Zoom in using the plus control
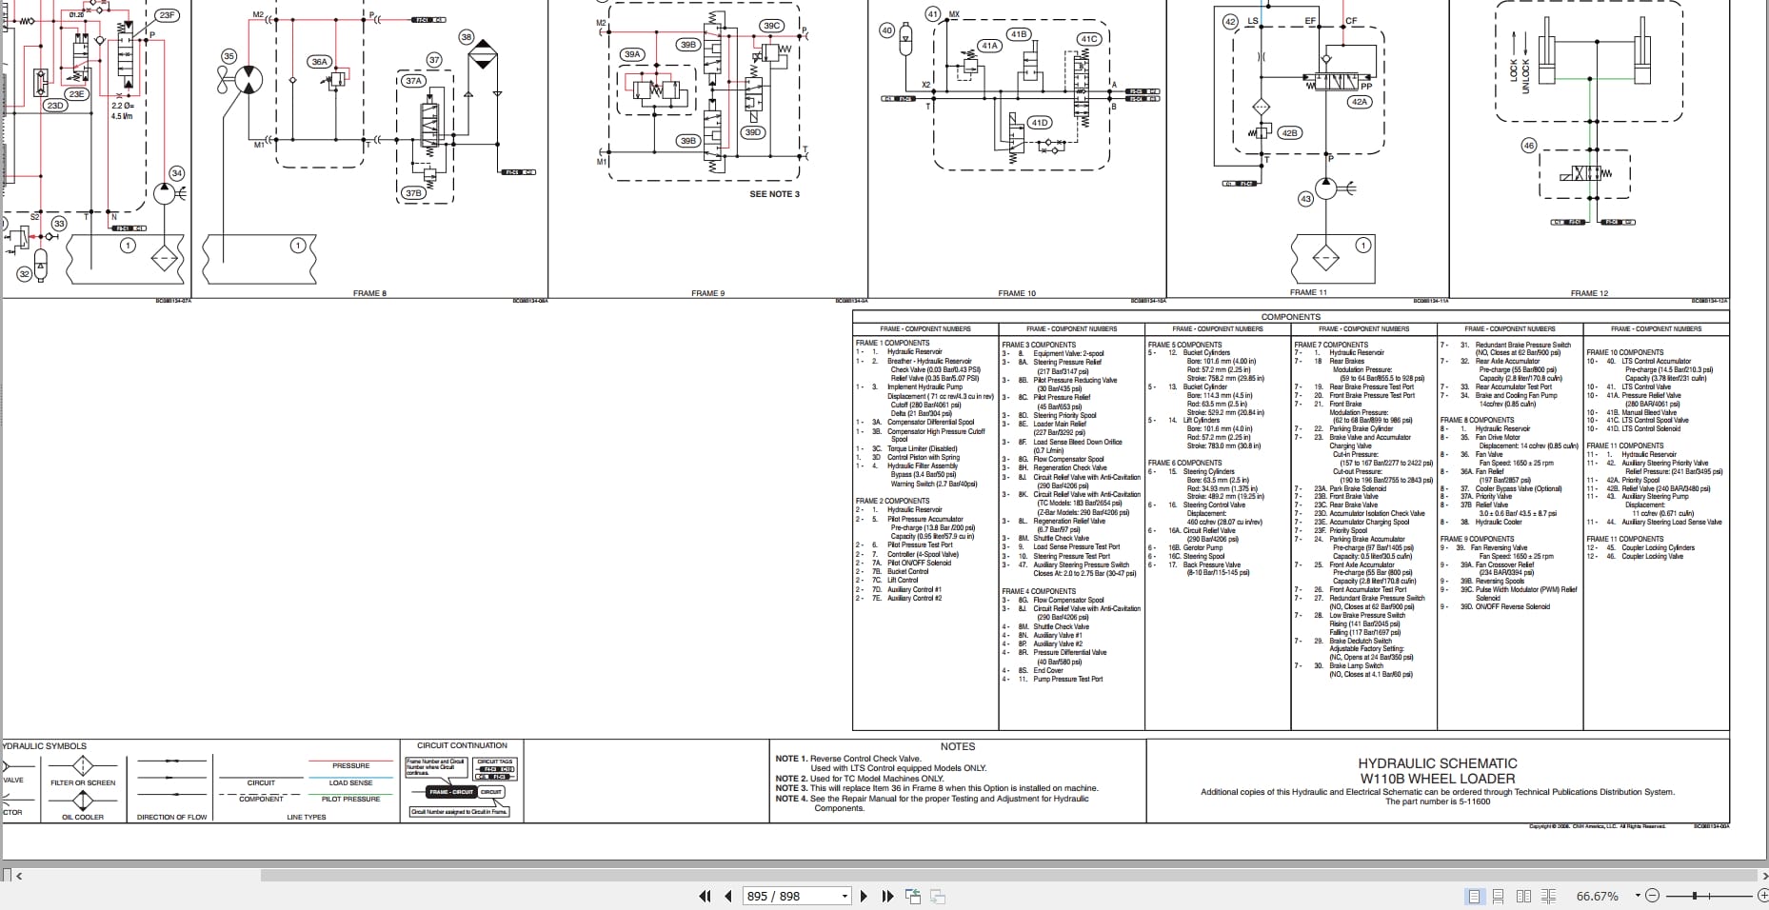This screenshot has height=910, width=1769. click(1764, 896)
